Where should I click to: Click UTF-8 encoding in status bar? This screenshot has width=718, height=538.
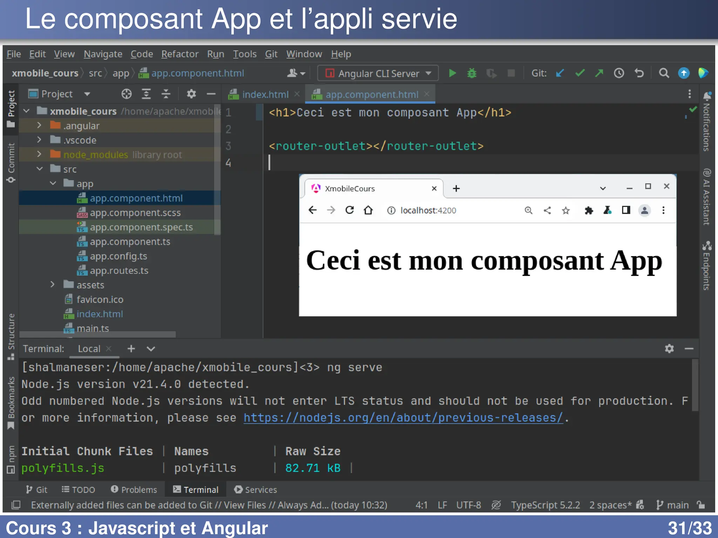(x=468, y=505)
